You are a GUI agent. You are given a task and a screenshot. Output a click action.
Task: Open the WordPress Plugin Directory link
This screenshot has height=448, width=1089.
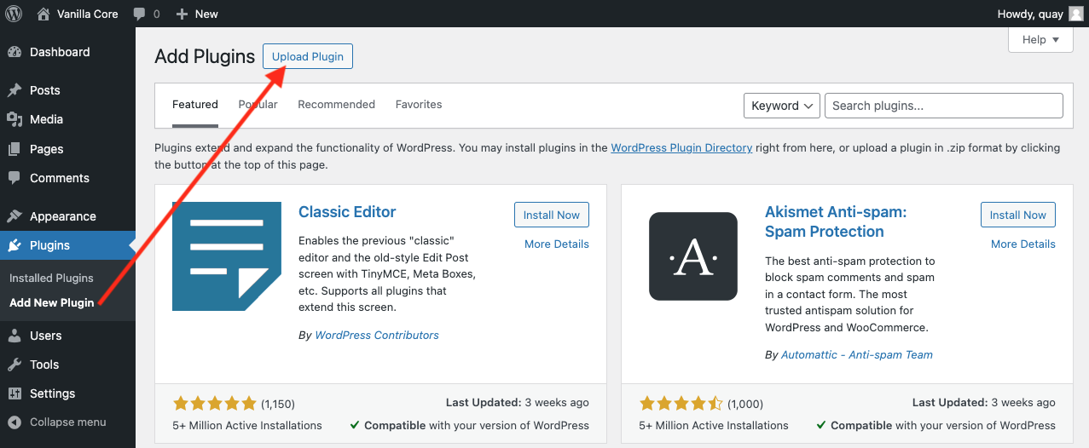681,147
